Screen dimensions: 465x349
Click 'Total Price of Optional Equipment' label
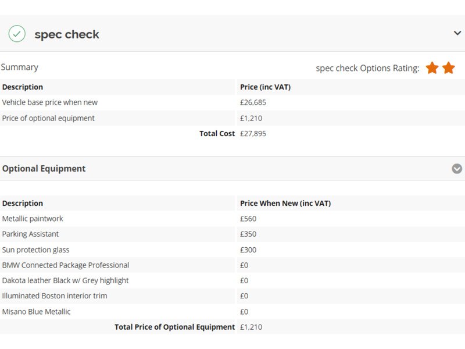[175, 327]
